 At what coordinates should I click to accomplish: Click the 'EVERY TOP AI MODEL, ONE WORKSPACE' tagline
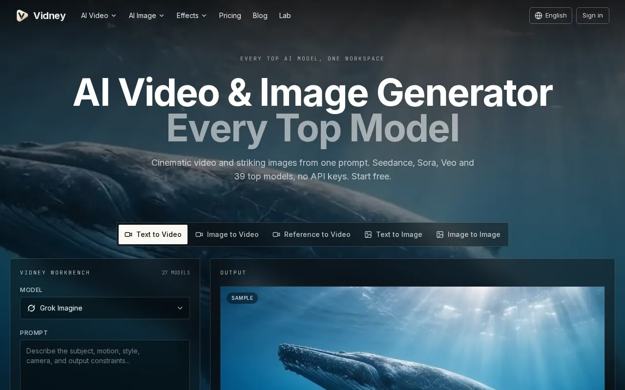312,58
